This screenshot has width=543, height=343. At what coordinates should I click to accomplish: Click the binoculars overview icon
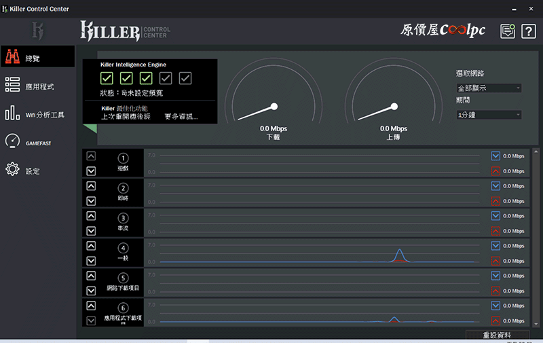coord(12,56)
